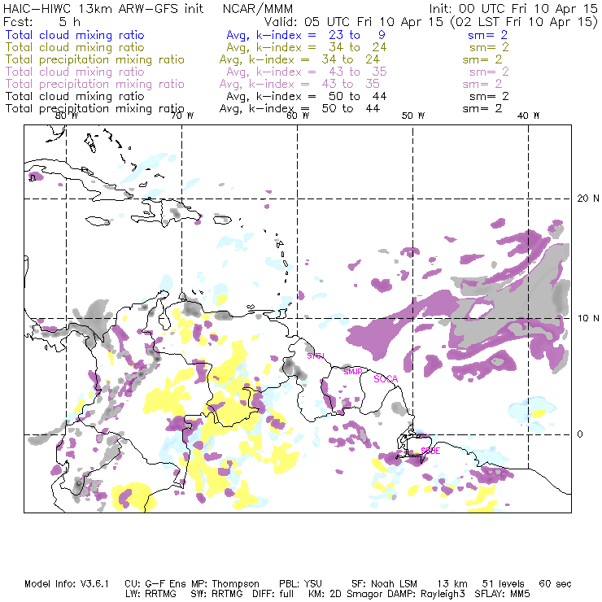Screen dimensions: 602x602
Task: Click the '13 km' resolution footer text
Action: pyautogui.click(x=451, y=584)
